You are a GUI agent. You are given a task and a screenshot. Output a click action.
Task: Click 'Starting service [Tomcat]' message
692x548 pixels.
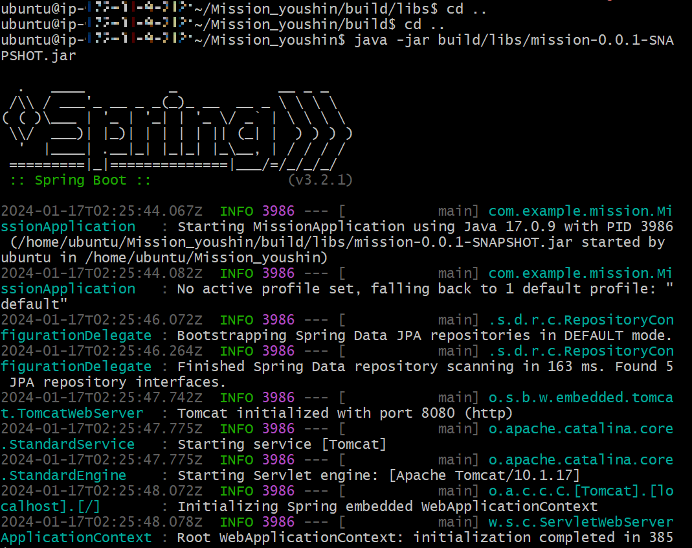pyautogui.click(x=282, y=444)
